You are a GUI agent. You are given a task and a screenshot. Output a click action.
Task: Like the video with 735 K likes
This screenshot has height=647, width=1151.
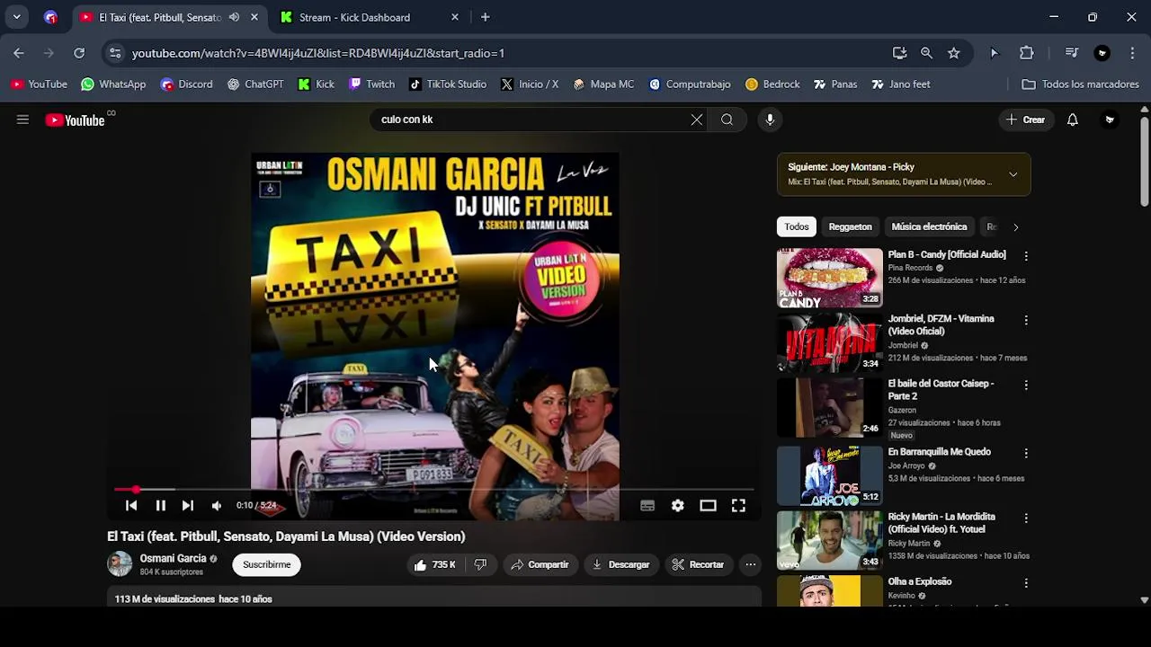click(435, 564)
